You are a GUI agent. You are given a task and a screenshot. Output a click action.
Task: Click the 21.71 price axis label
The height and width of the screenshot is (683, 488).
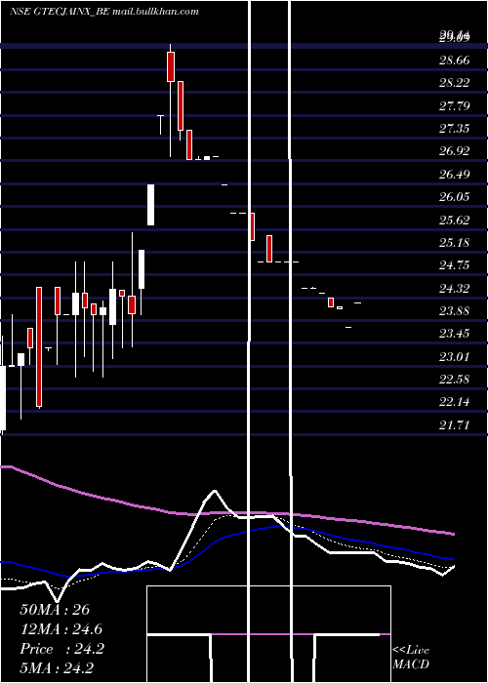tap(455, 425)
